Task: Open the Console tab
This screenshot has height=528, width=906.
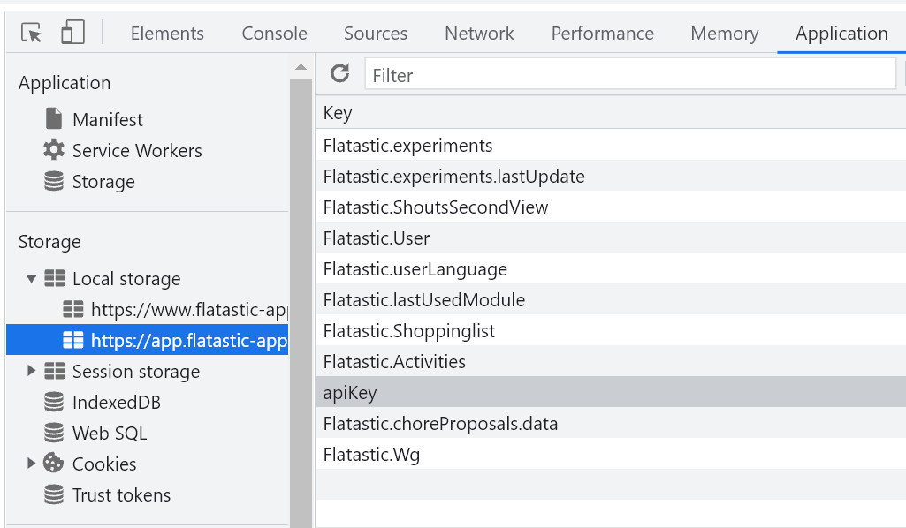Action: coord(274,34)
